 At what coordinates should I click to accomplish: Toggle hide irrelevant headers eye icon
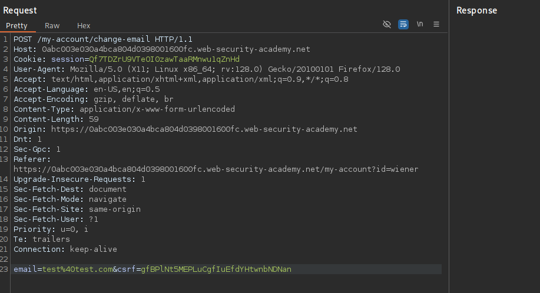click(x=387, y=24)
